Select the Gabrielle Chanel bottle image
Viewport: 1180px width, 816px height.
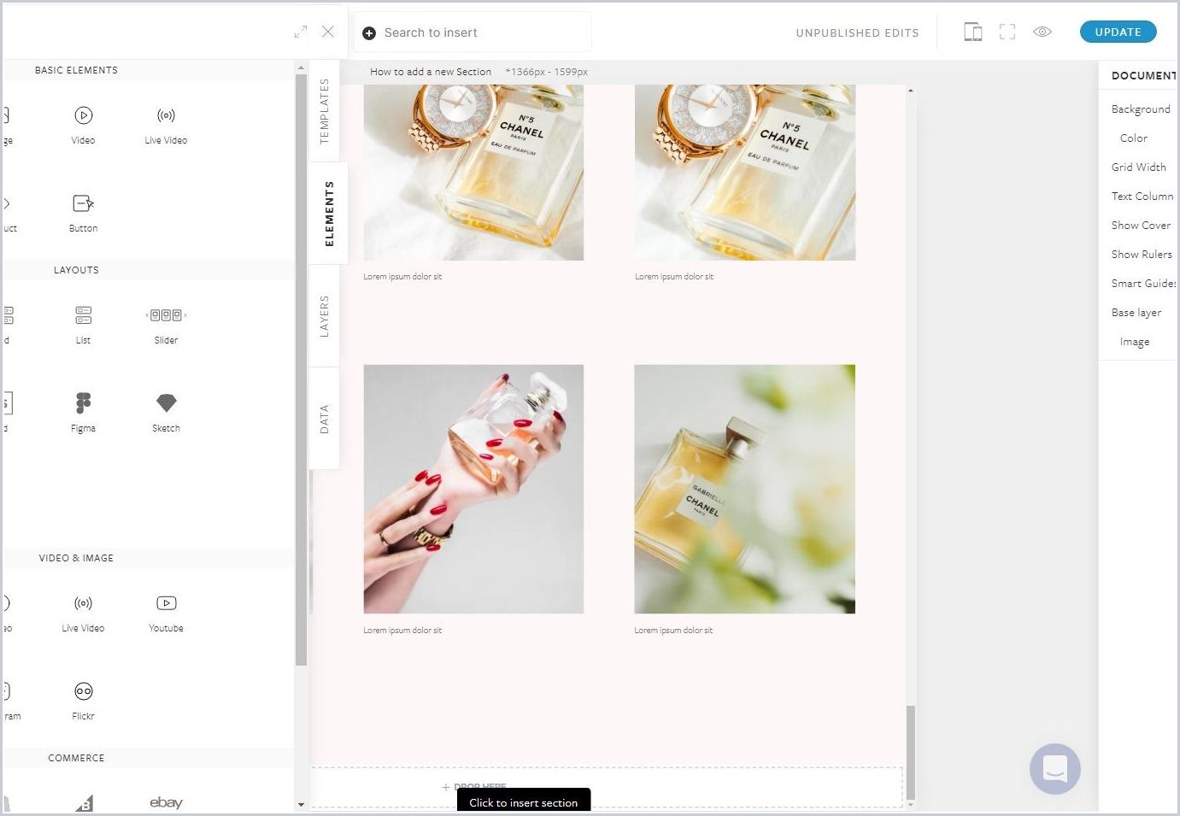pos(744,489)
